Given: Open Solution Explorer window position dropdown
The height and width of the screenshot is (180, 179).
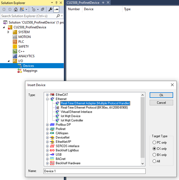Looking at the screenshot, I should click(x=52, y=3).
